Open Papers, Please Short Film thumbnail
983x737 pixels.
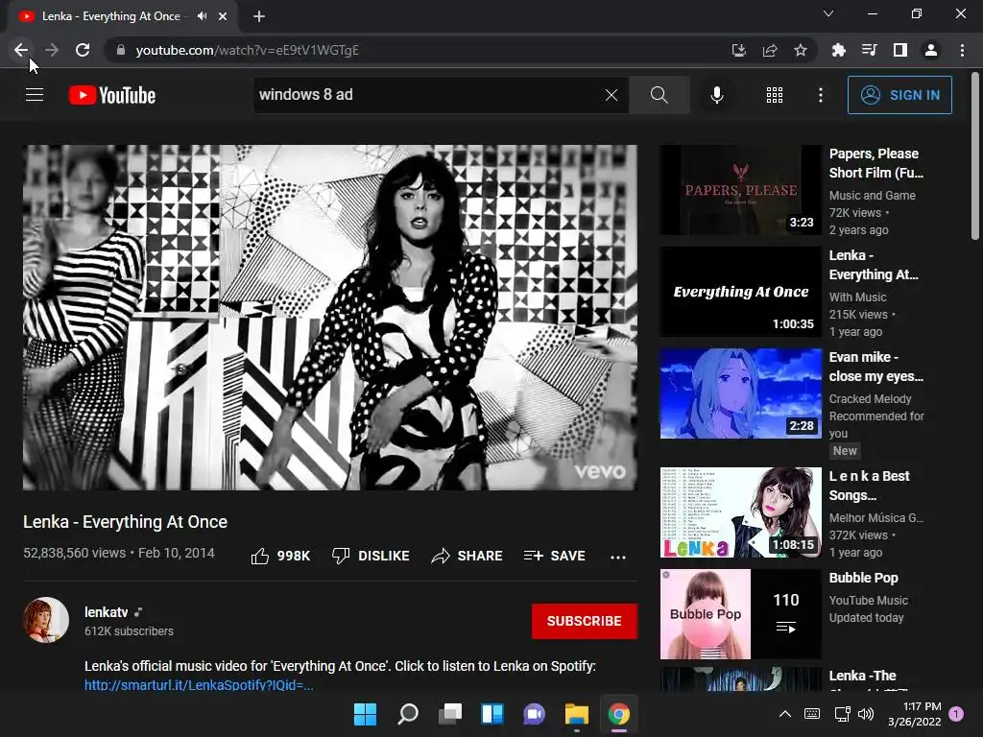click(x=740, y=190)
